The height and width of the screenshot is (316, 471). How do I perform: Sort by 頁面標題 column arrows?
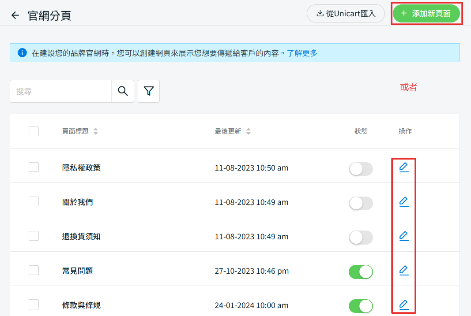(96, 131)
